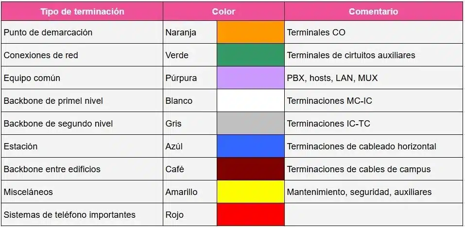Pick the purple color swatch

(x=250, y=78)
